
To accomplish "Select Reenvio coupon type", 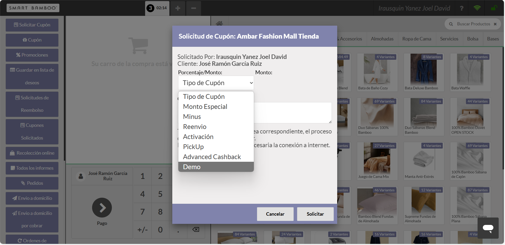I will coord(216,127).
